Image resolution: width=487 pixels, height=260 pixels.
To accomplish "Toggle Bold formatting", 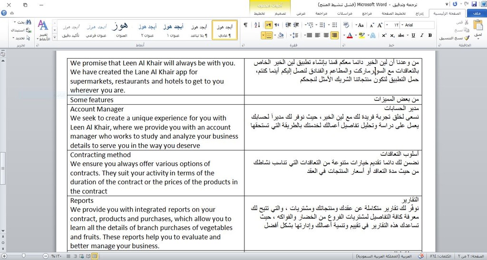I will [x=430, y=35].
